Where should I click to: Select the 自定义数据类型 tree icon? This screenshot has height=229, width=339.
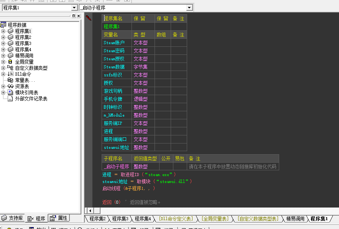click(x=10, y=68)
